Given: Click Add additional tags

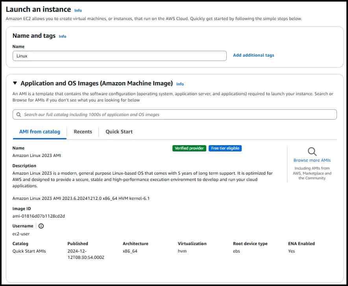Looking at the screenshot, I should (x=253, y=55).
